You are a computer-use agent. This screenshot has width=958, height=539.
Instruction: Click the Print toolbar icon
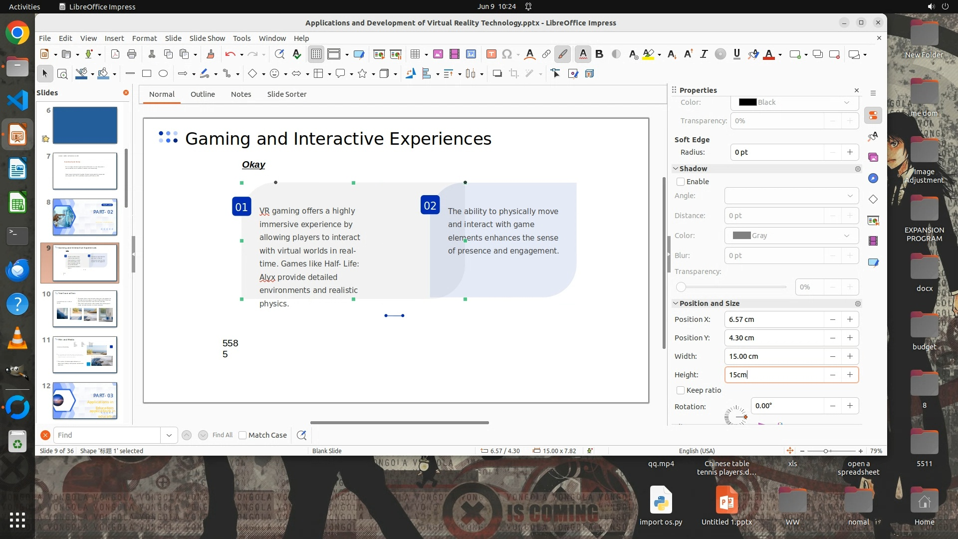[x=132, y=54]
